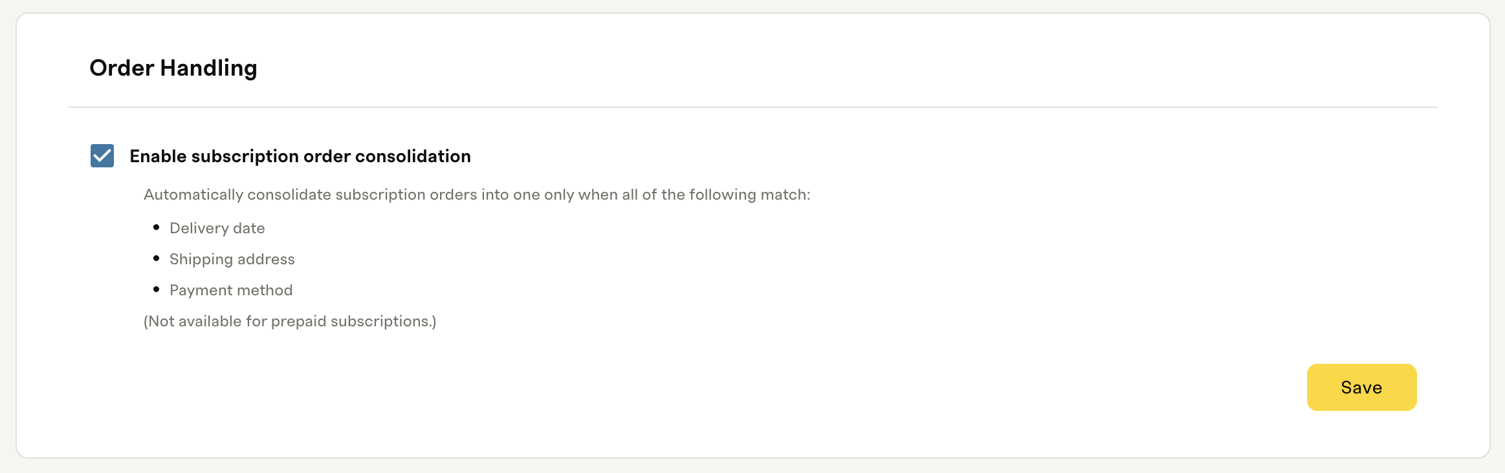The height and width of the screenshot is (473, 1505).
Task: Click the Save button
Action: pyautogui.click(x=1361, y=387)
